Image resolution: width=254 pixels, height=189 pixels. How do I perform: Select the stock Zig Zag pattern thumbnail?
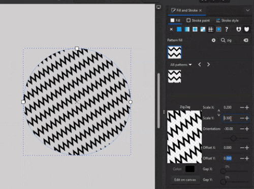(174, 77)
